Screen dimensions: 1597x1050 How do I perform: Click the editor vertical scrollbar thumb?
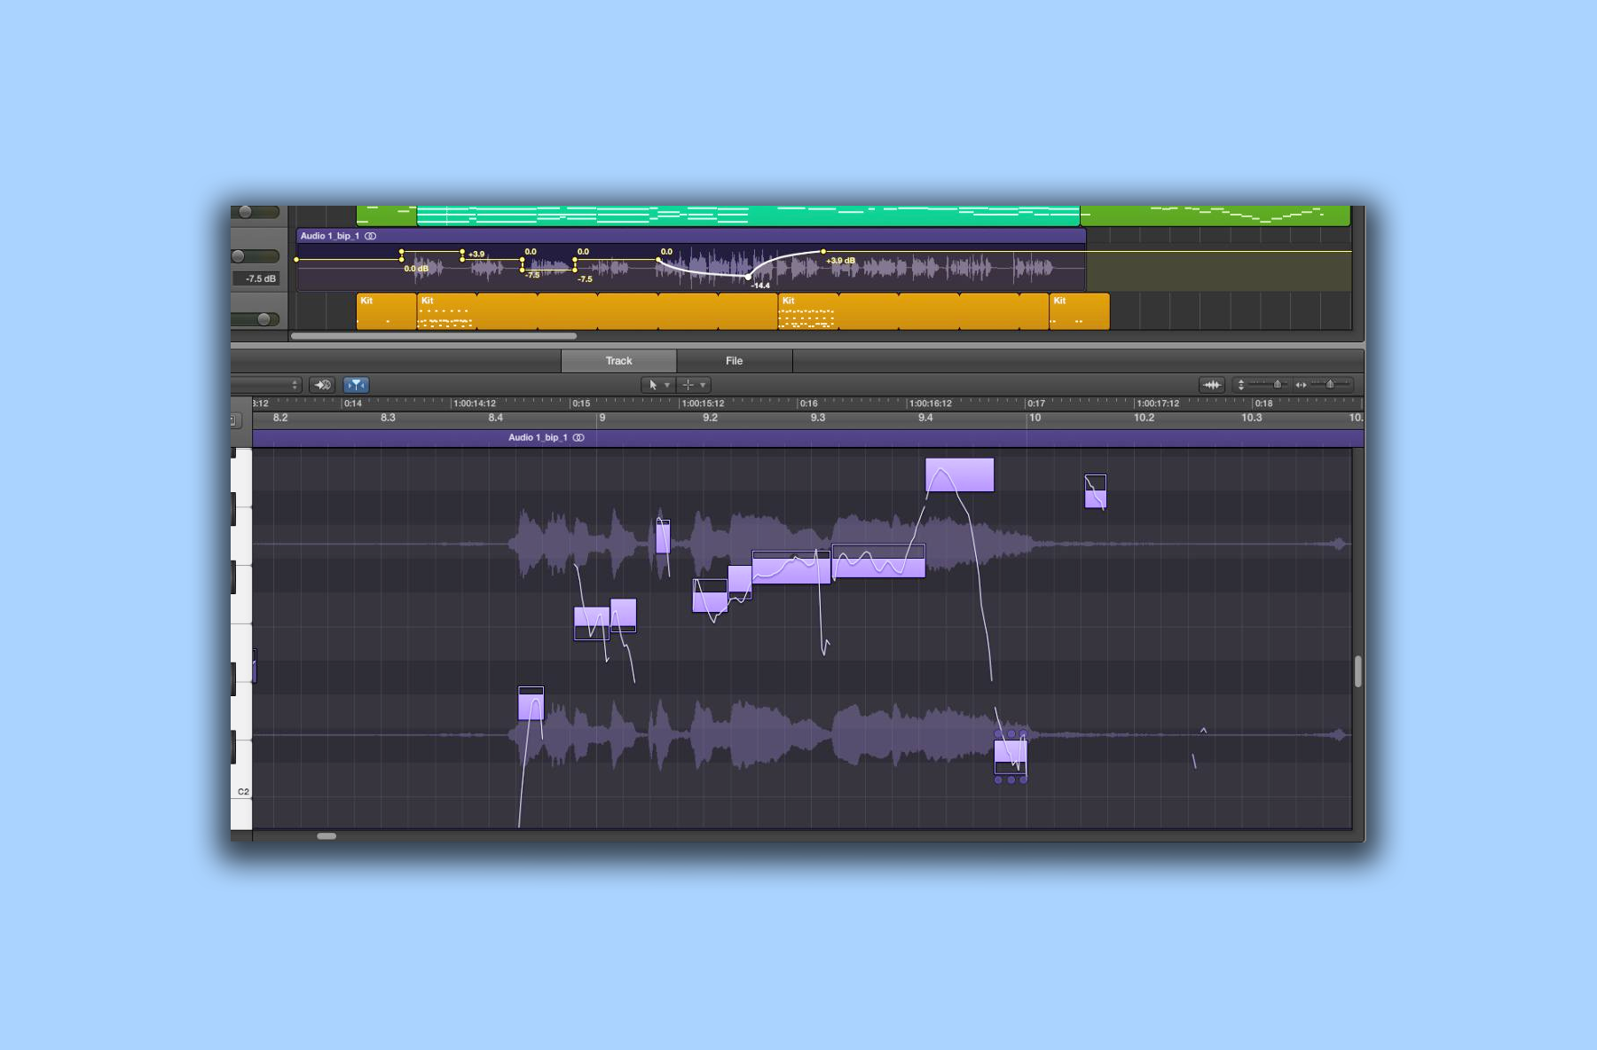(1357, 671)
